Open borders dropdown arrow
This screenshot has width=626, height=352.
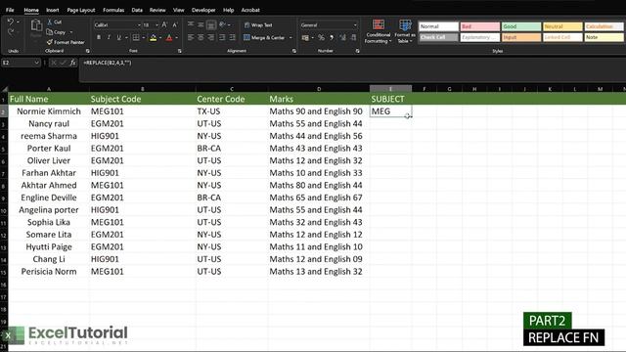click(x=143, y=38)
